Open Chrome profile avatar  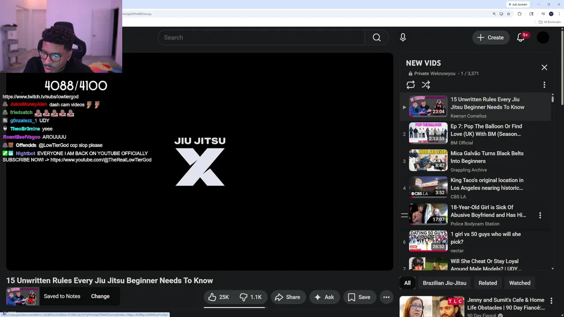551,14
